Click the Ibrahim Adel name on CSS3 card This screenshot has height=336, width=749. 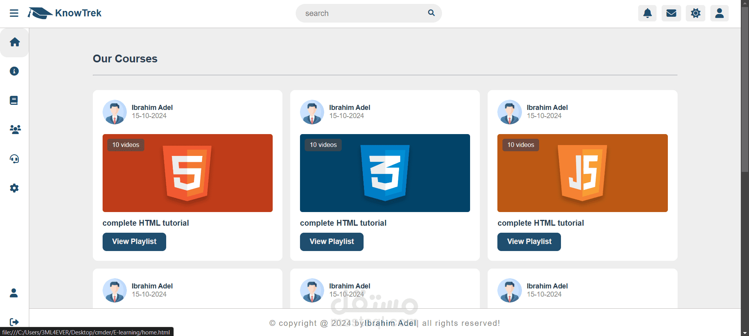point(350,108)
